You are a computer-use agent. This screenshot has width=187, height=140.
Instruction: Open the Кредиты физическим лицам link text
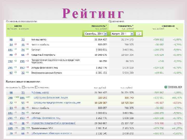(52, 98)
